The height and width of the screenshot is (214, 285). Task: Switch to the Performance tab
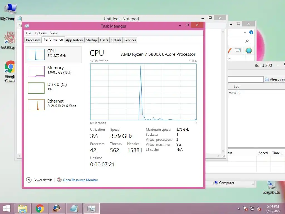[53, 40]
